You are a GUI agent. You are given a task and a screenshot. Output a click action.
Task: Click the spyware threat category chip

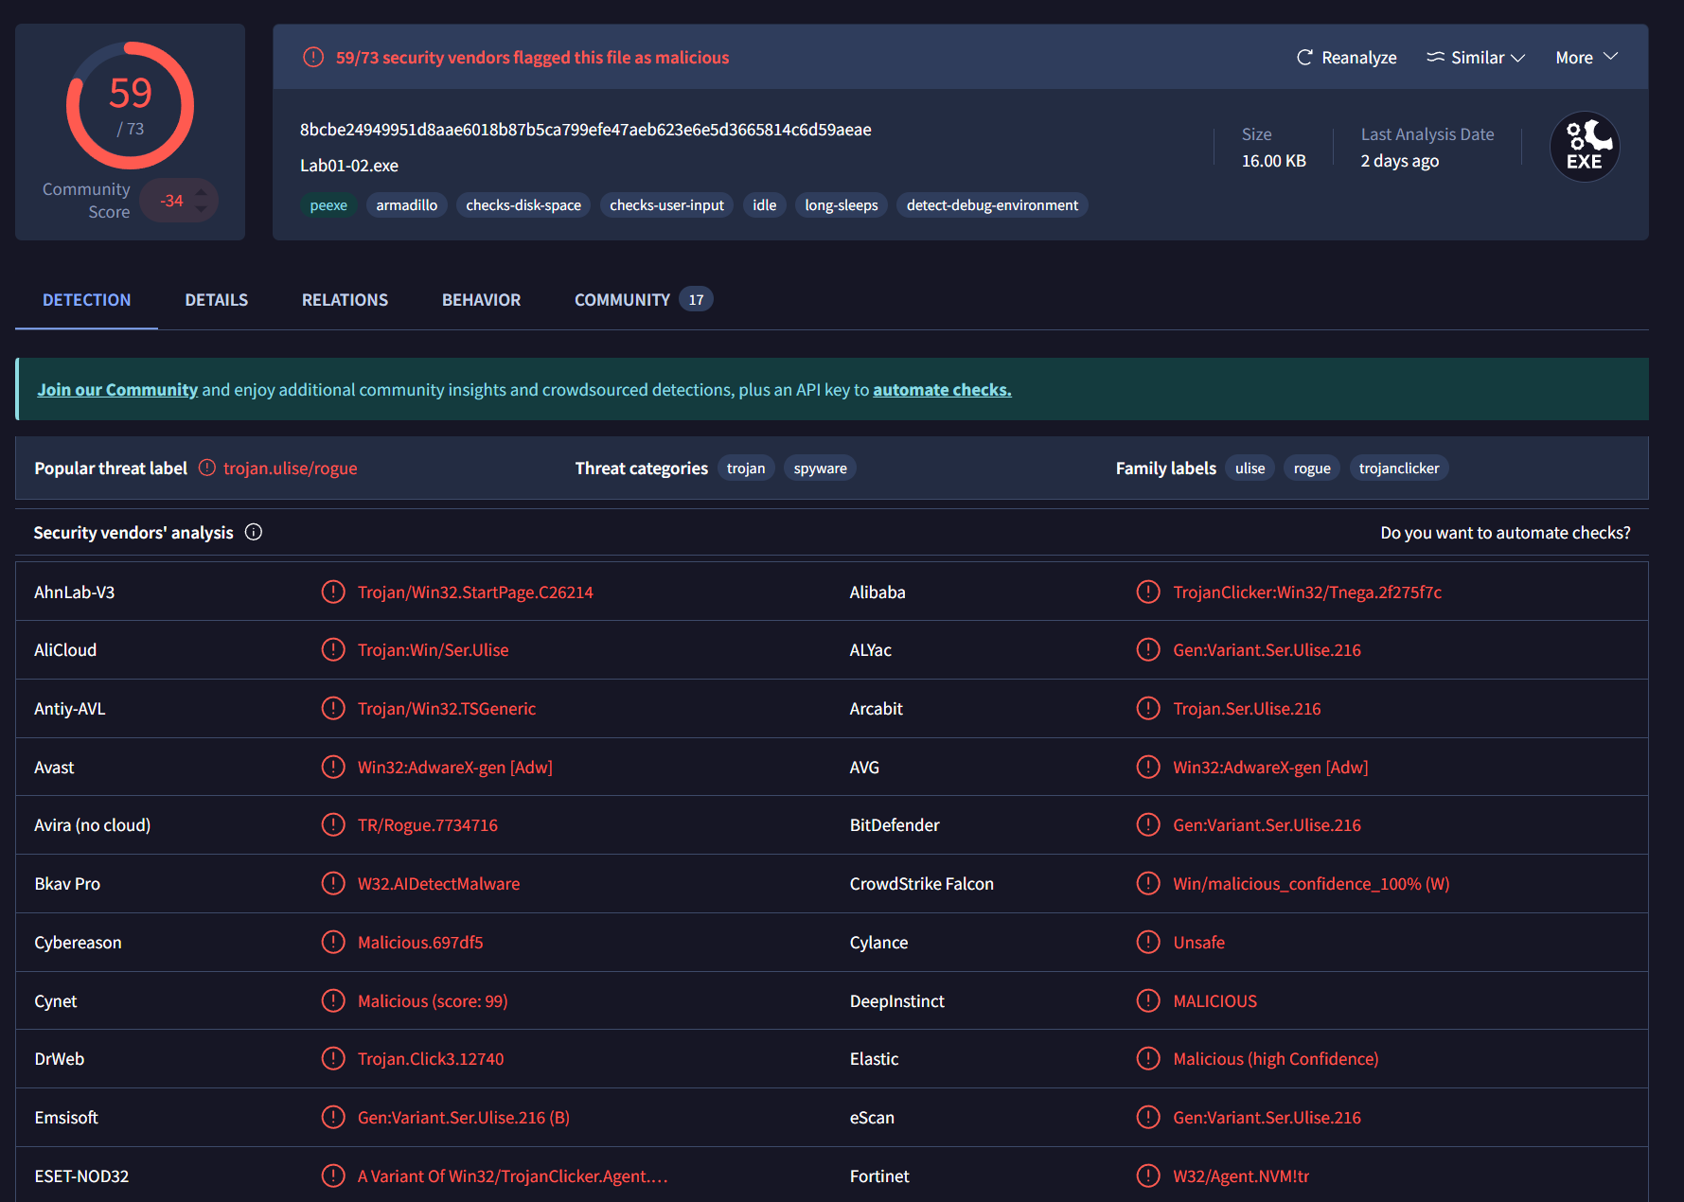[x=821, y=468]
